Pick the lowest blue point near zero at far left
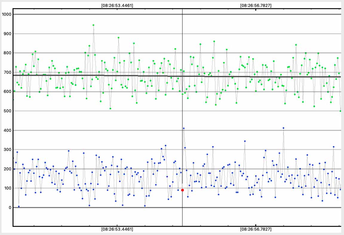Viewport: 344px width, 235px height. (x=19, y=206)
